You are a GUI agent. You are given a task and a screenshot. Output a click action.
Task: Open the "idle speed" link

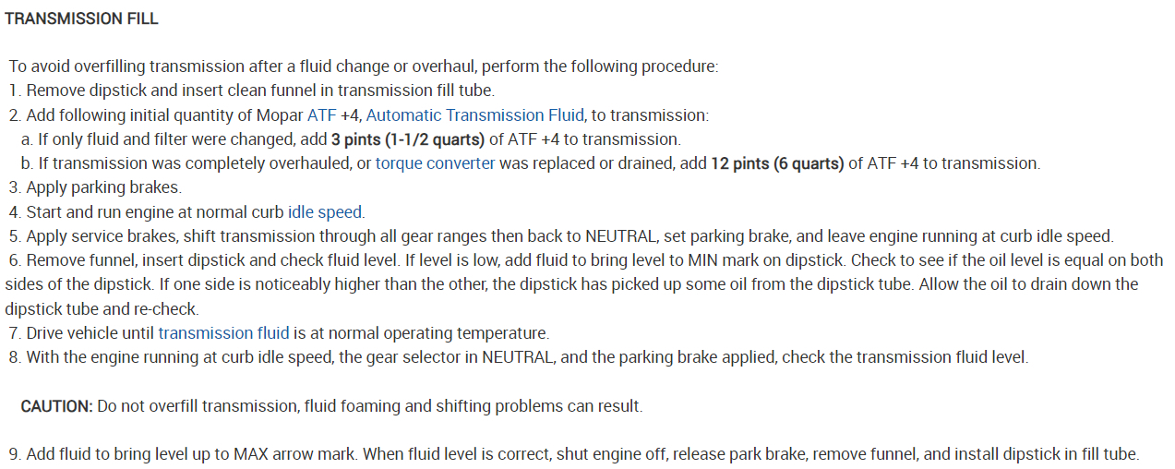325,211
